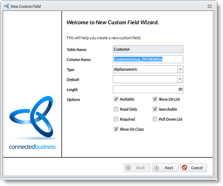Enable the Read Only option

click(x=116, y=109)
